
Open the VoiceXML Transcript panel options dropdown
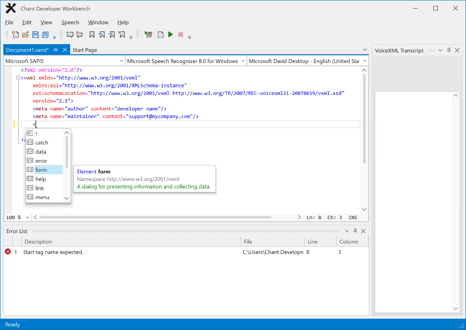point(440,50)
